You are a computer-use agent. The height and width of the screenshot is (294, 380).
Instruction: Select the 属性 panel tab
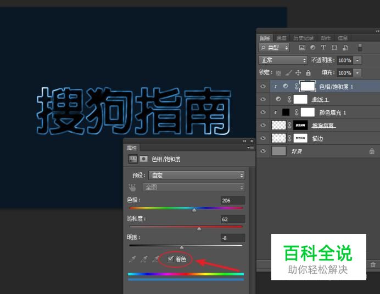coord(132,148)
